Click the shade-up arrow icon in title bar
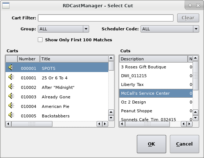Image resolution: width=204 pixels, height=158 pixels. [190, 5]
